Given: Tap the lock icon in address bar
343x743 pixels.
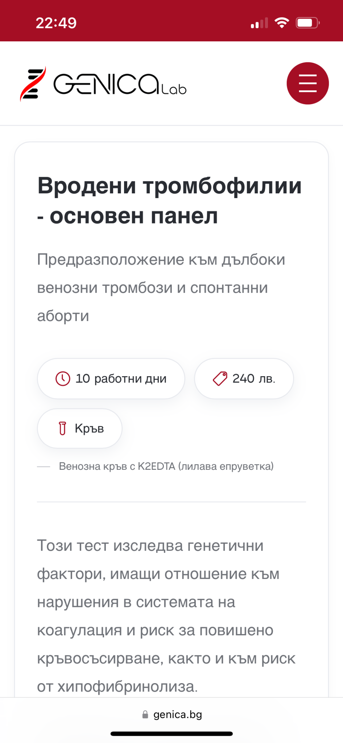Looking at the screenshot, I should 145,714.
